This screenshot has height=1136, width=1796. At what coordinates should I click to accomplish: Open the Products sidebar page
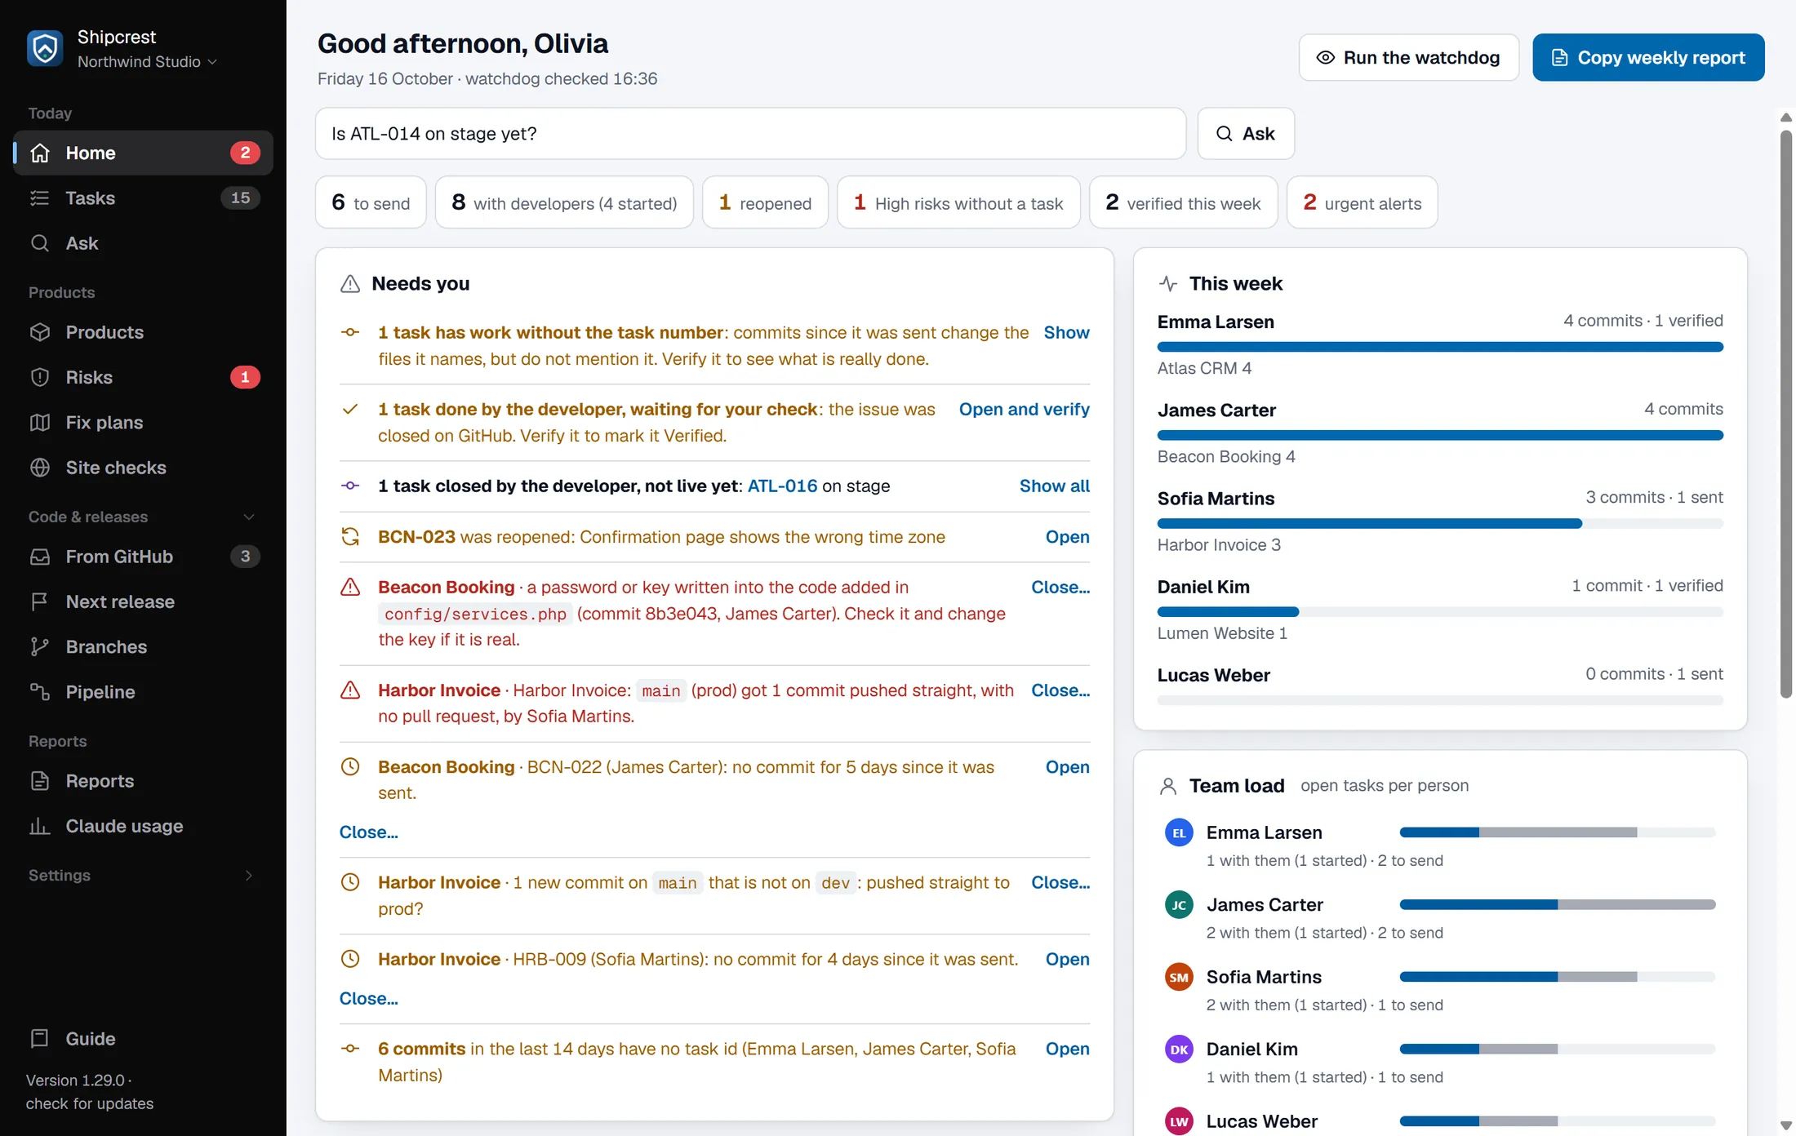[x=144, y=332]
